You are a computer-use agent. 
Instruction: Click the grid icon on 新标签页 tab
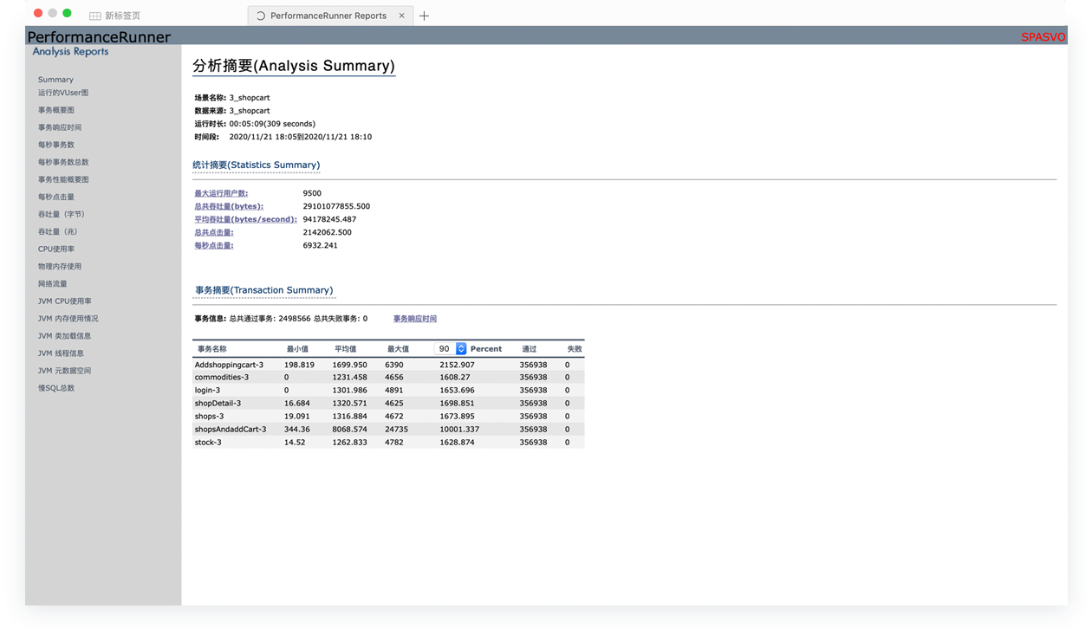[95, 16]
